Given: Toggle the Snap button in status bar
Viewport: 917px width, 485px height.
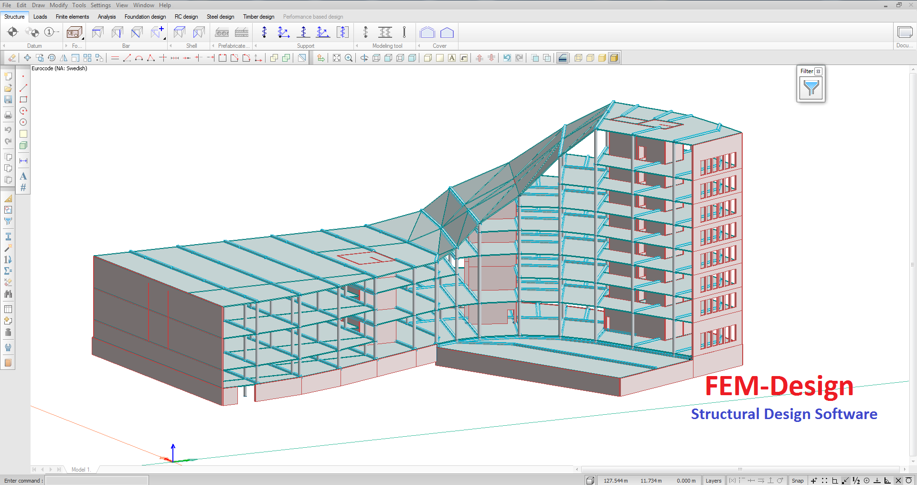Looking at the screenshot, I should [798, 481].
